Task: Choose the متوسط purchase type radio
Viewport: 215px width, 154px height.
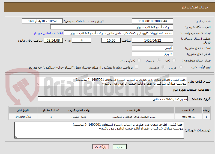Action: point(163,67)
